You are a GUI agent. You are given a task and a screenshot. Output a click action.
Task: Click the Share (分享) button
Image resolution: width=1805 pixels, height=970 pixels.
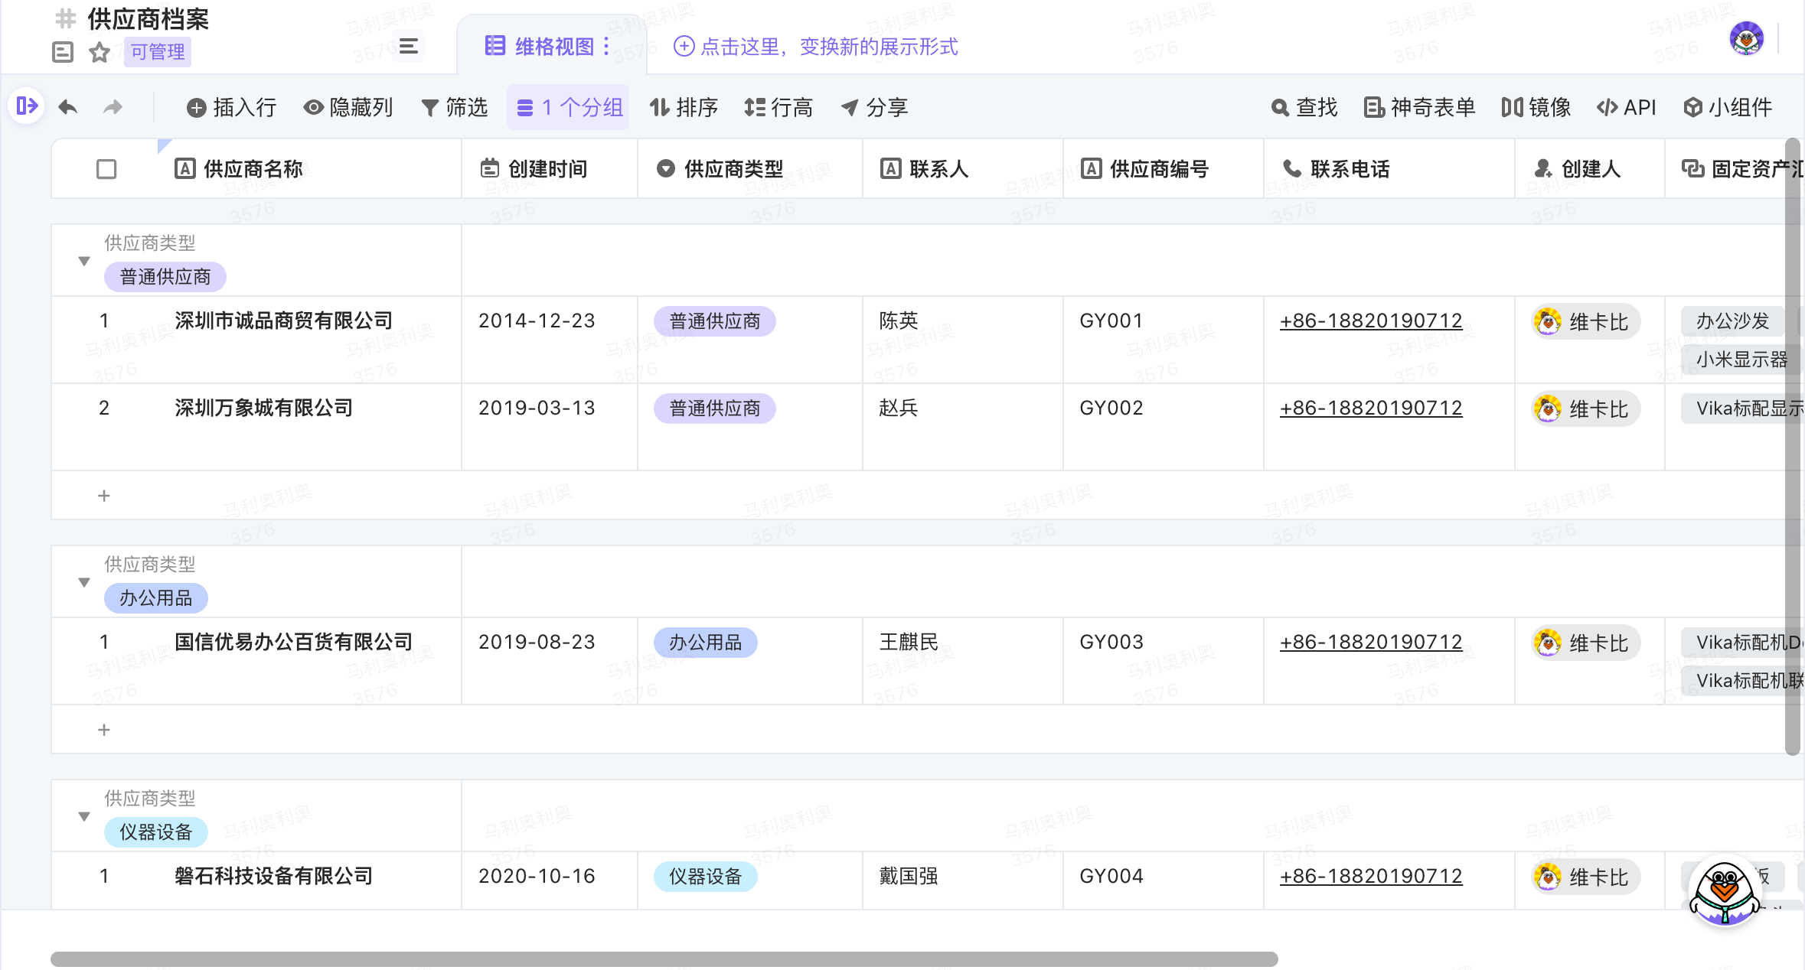point(874,107)
